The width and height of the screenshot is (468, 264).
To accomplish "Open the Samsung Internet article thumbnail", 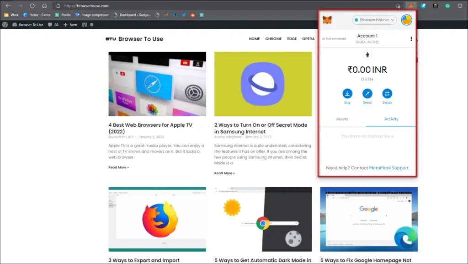I will pos(263,84).
